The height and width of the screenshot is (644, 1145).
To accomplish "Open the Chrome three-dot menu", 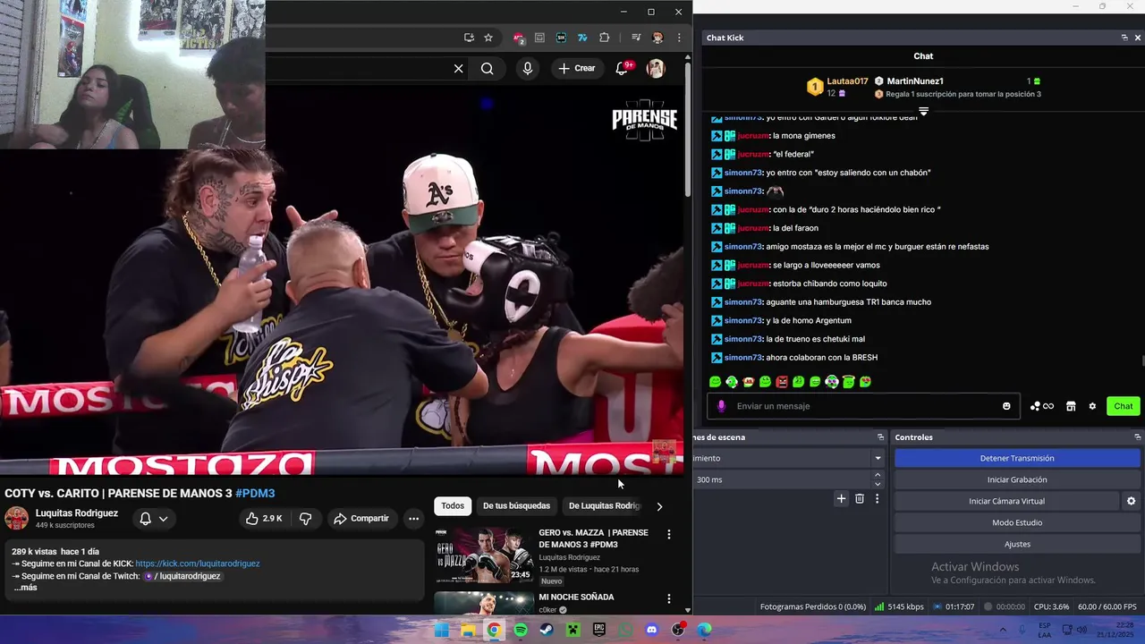I will click(679, 38).
